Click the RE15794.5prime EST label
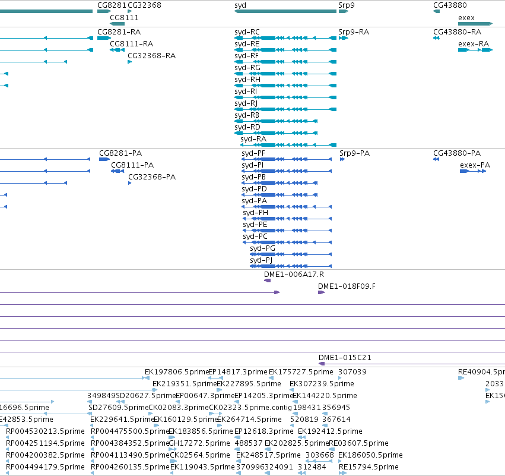 click(x=369, y=467)
